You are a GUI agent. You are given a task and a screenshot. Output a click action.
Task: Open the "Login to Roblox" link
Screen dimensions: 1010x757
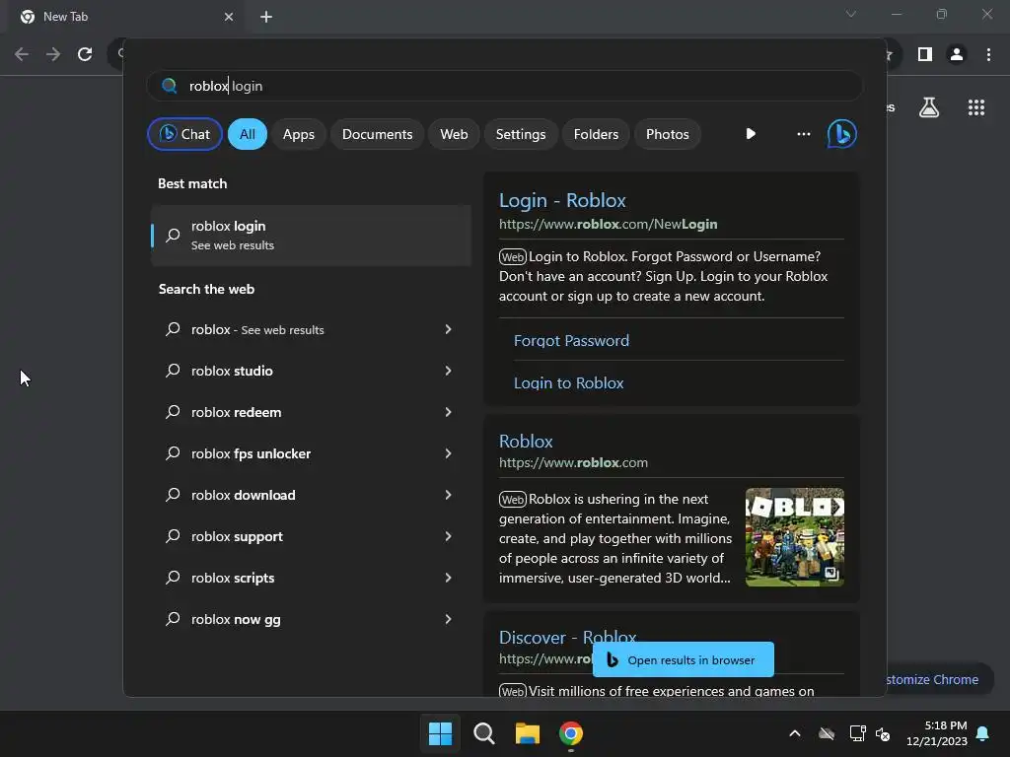point(569,383)
